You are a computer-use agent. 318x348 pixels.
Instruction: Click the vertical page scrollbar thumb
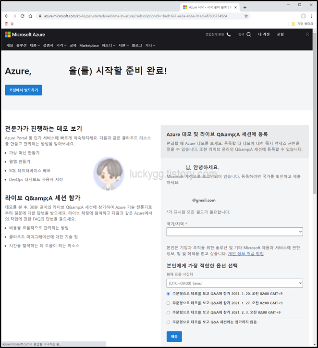click(x=315, y=113)
